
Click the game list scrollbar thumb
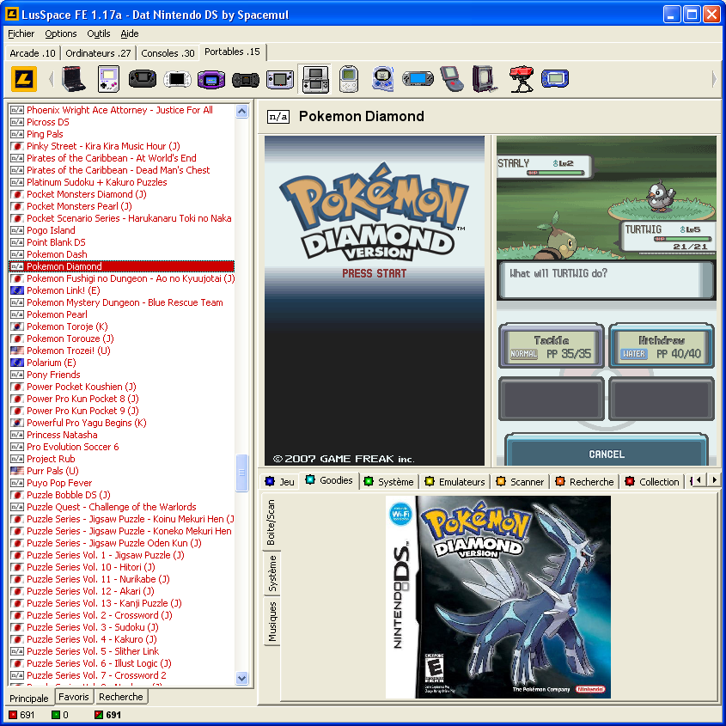[x=241, y=473]
